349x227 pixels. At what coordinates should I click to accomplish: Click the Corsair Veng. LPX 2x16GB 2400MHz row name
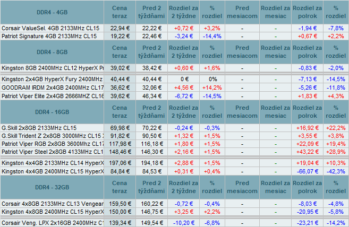tap(53, 223)
